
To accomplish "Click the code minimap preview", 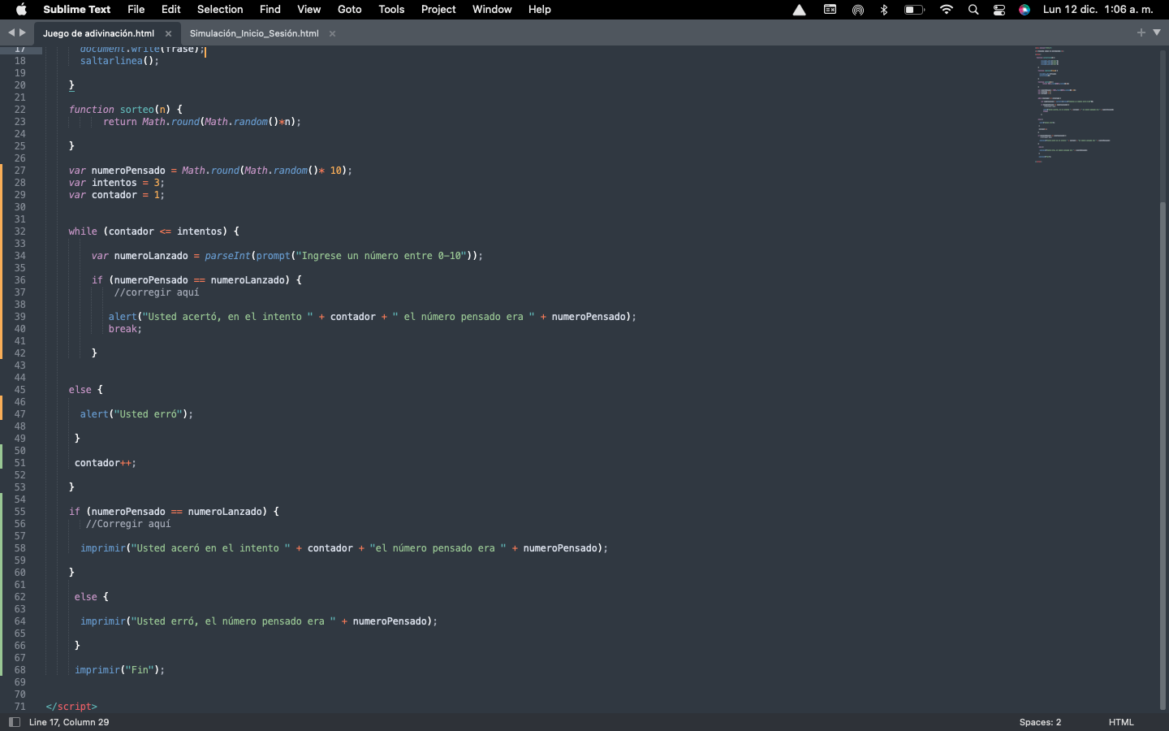I will pos(1076,106).
